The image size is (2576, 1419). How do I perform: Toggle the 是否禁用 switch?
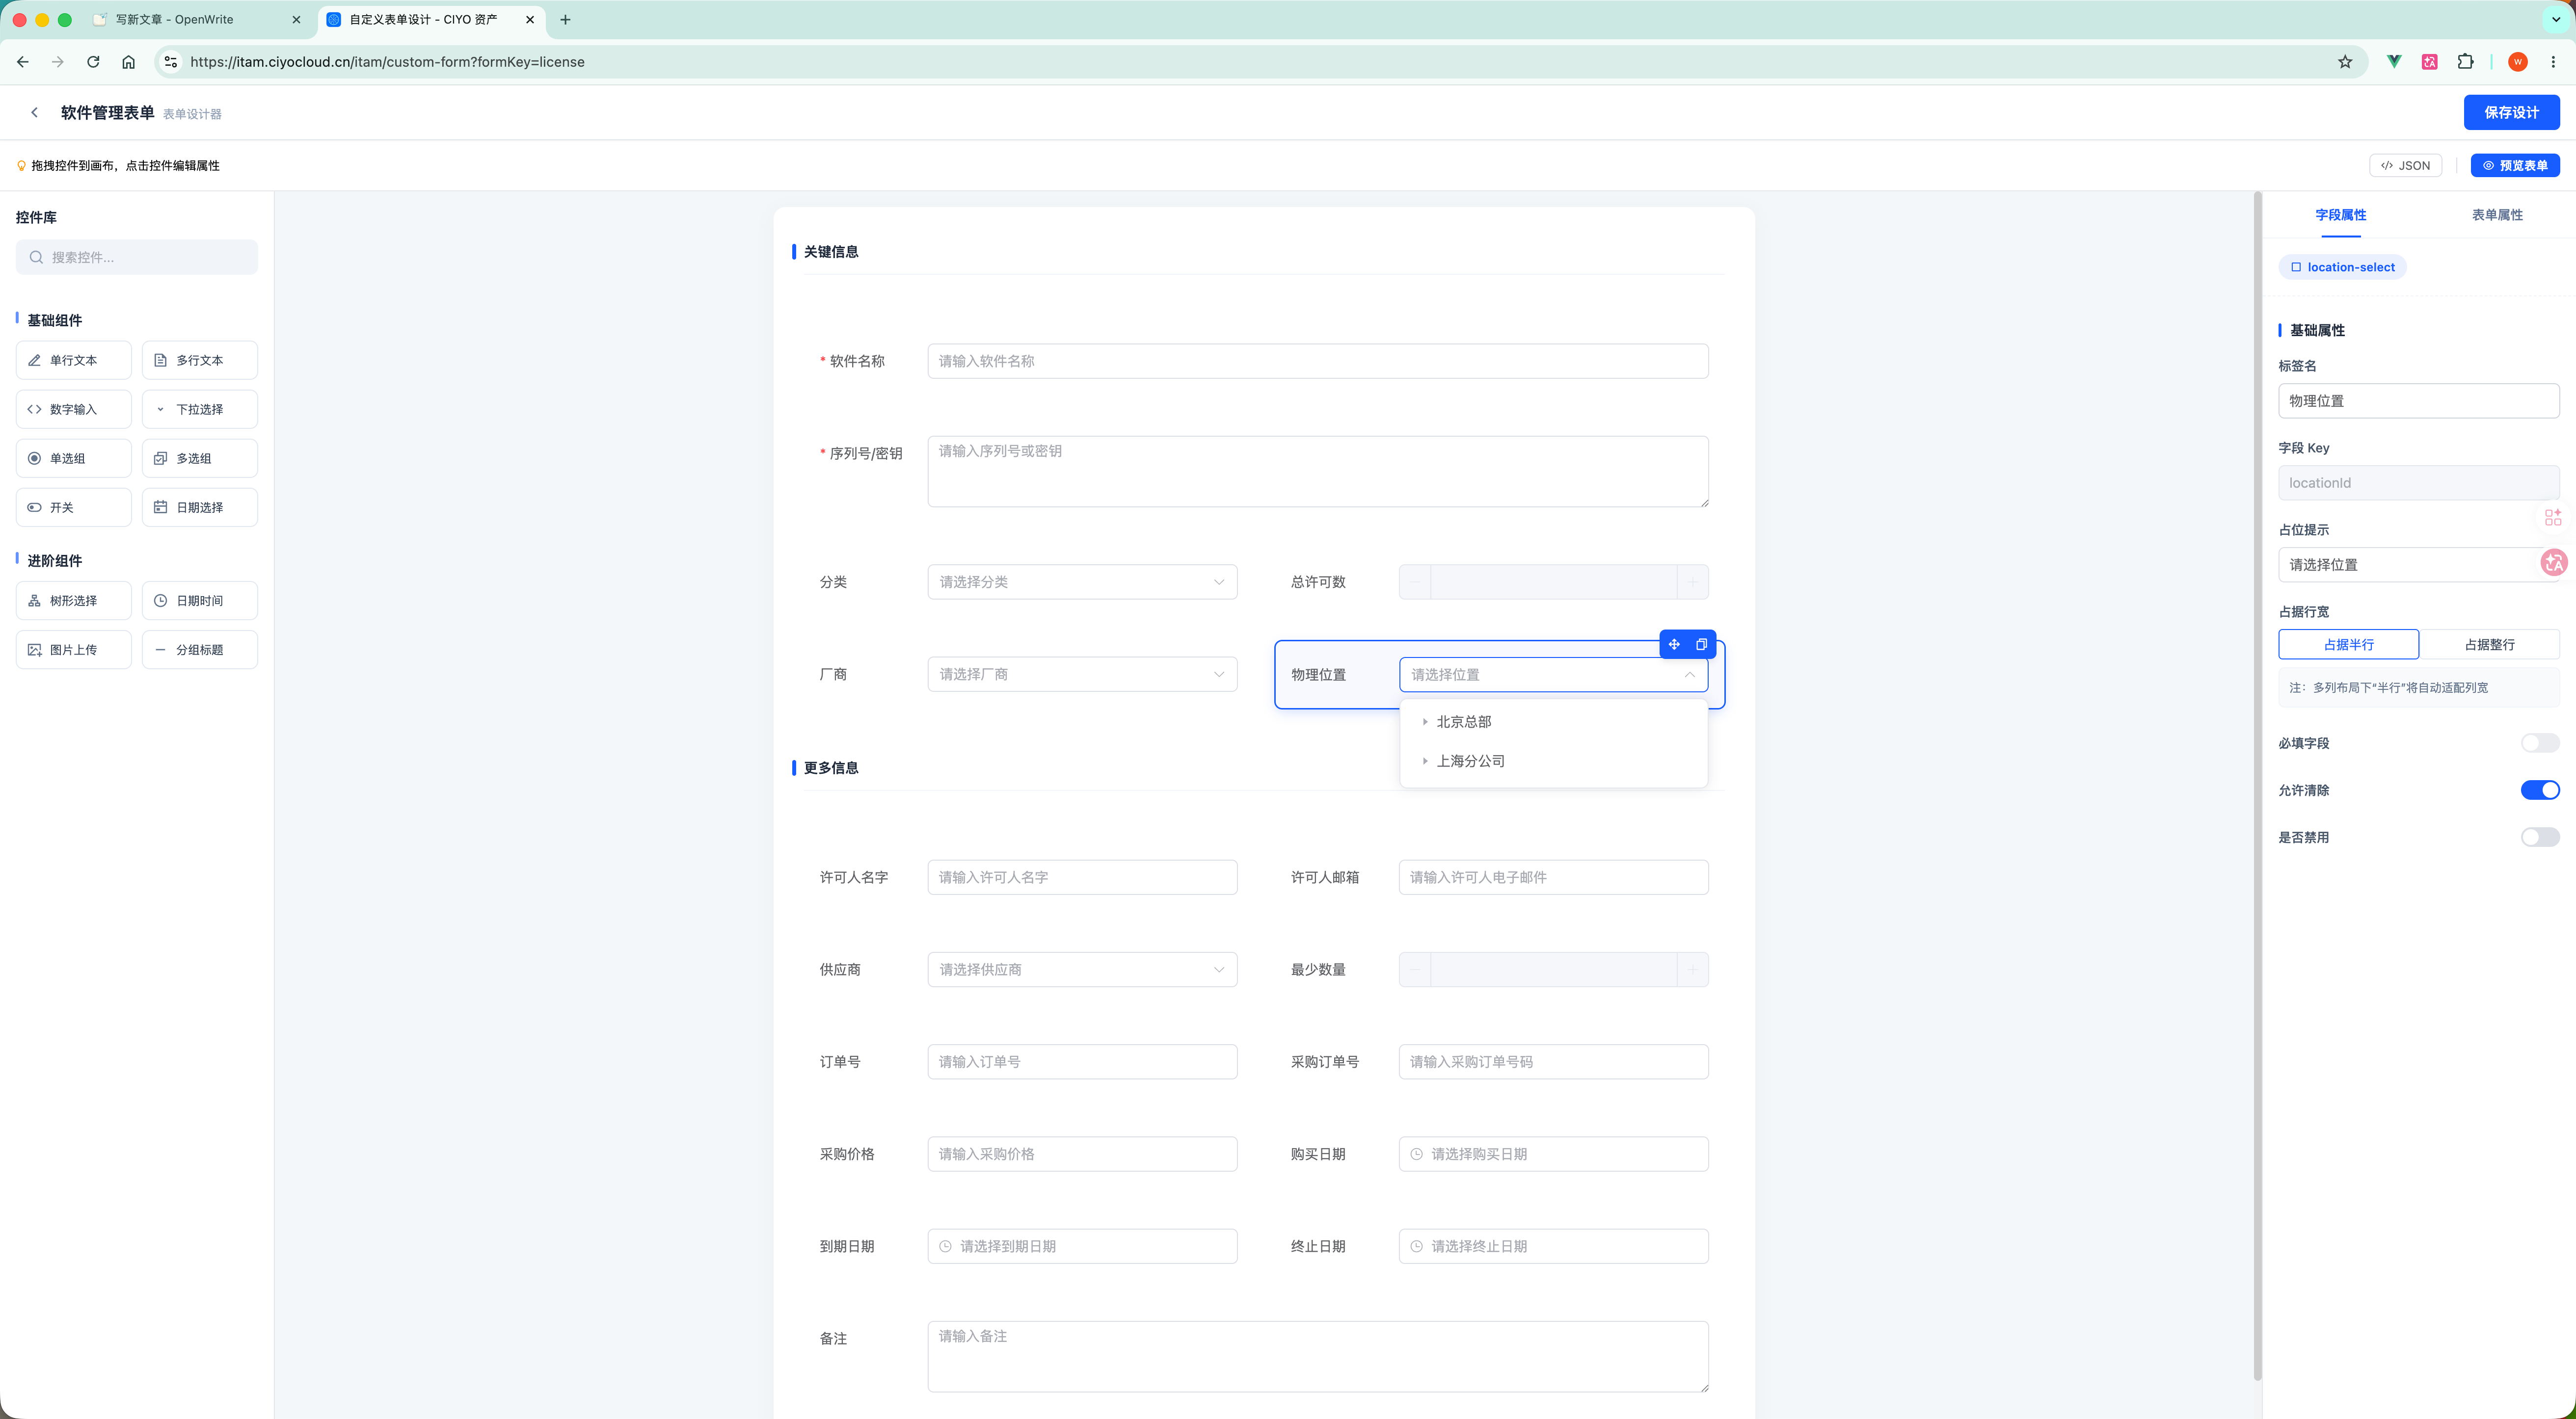pyautogui.click(x=2540, y=838)
